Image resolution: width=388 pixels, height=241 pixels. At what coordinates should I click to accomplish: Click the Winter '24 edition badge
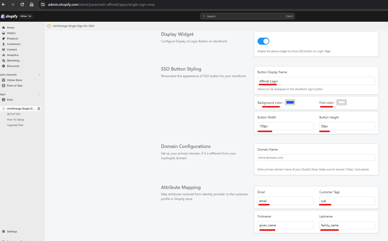pyautogui.click(x=26, y=16)
